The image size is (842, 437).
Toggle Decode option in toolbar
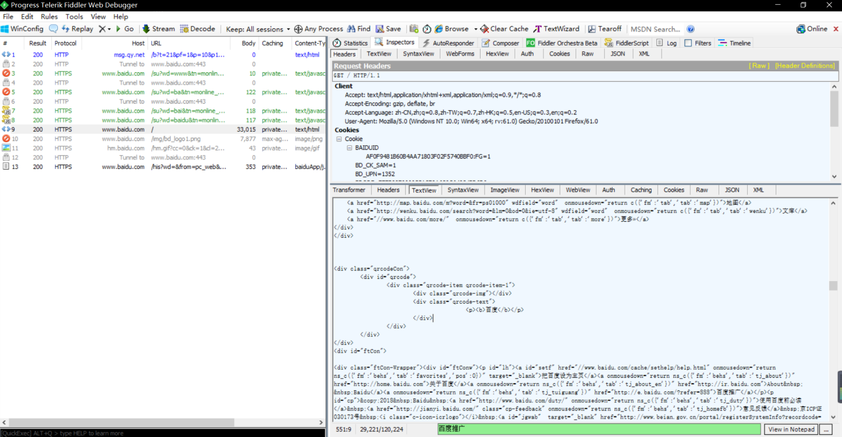click(198, 29)
